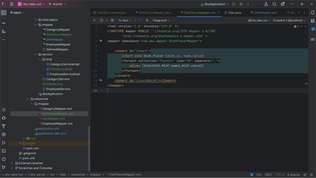The height and width of the screenshot is (178, 316).
Task: Click the UTF-8 encoding widget
Action: pyautogui.click(x=279, y=174)
